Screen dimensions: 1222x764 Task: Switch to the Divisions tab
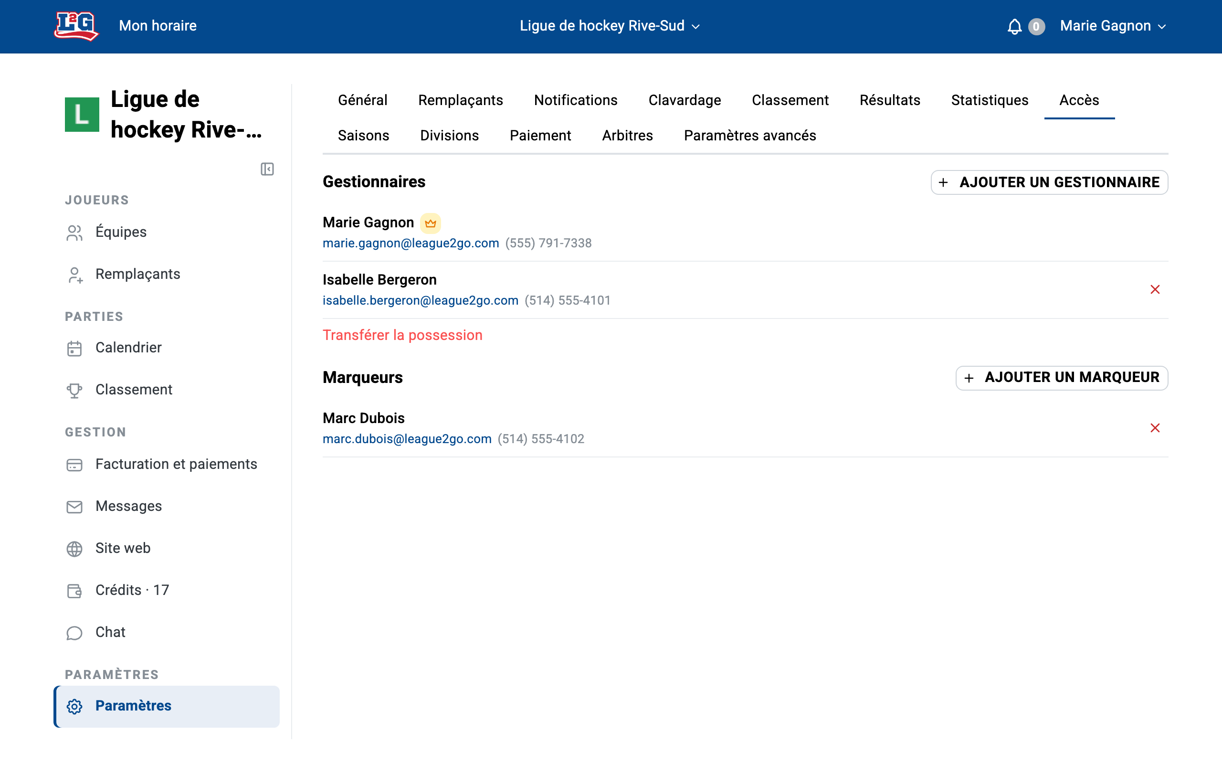[x=449, y=136]
